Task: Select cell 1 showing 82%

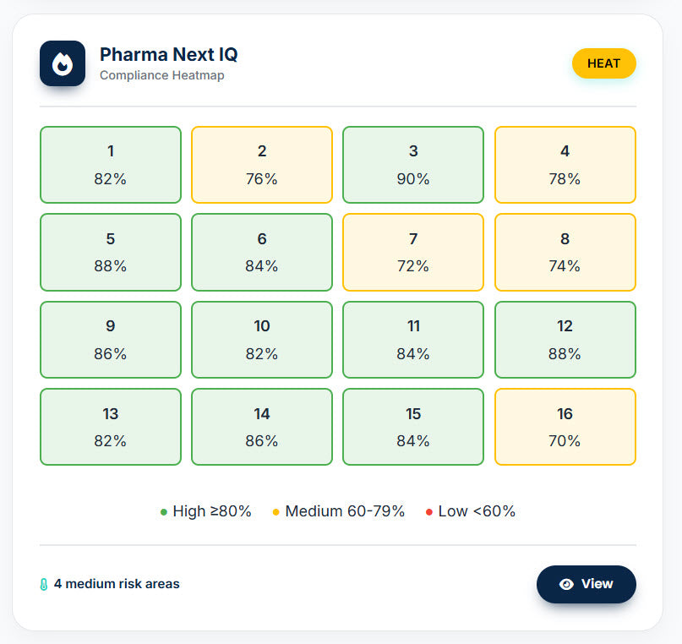Action: click(110, 165)
